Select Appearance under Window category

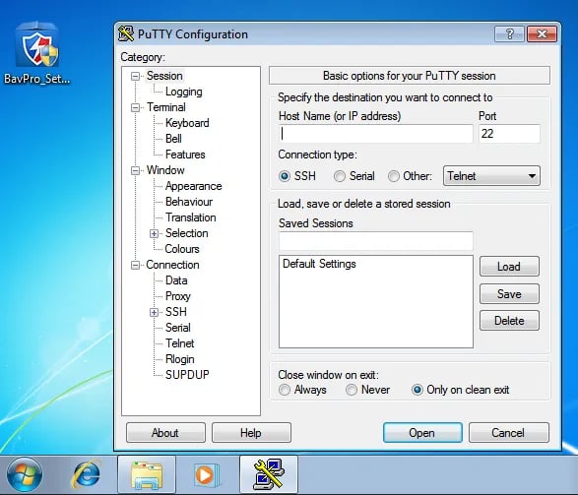click(194, 186)
